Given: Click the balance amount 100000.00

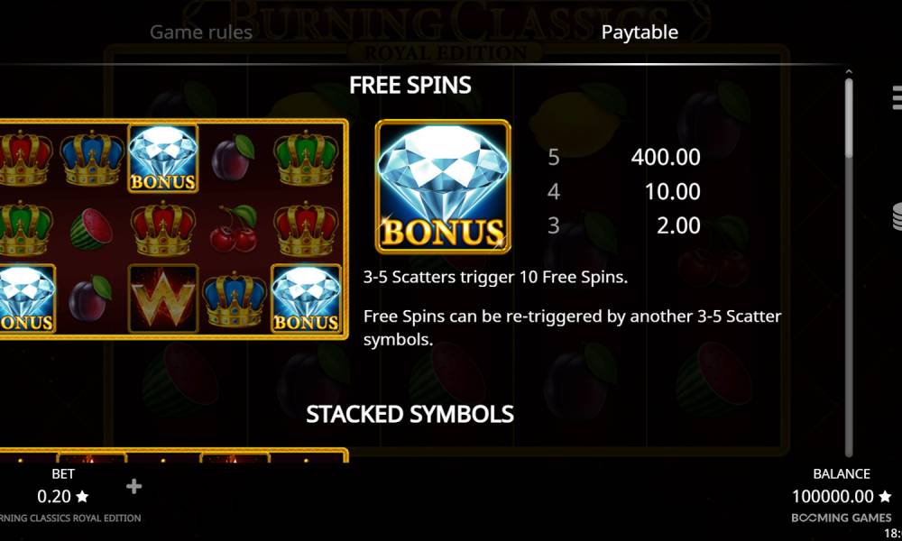Looking at the screenshot, I should (833, 496).
